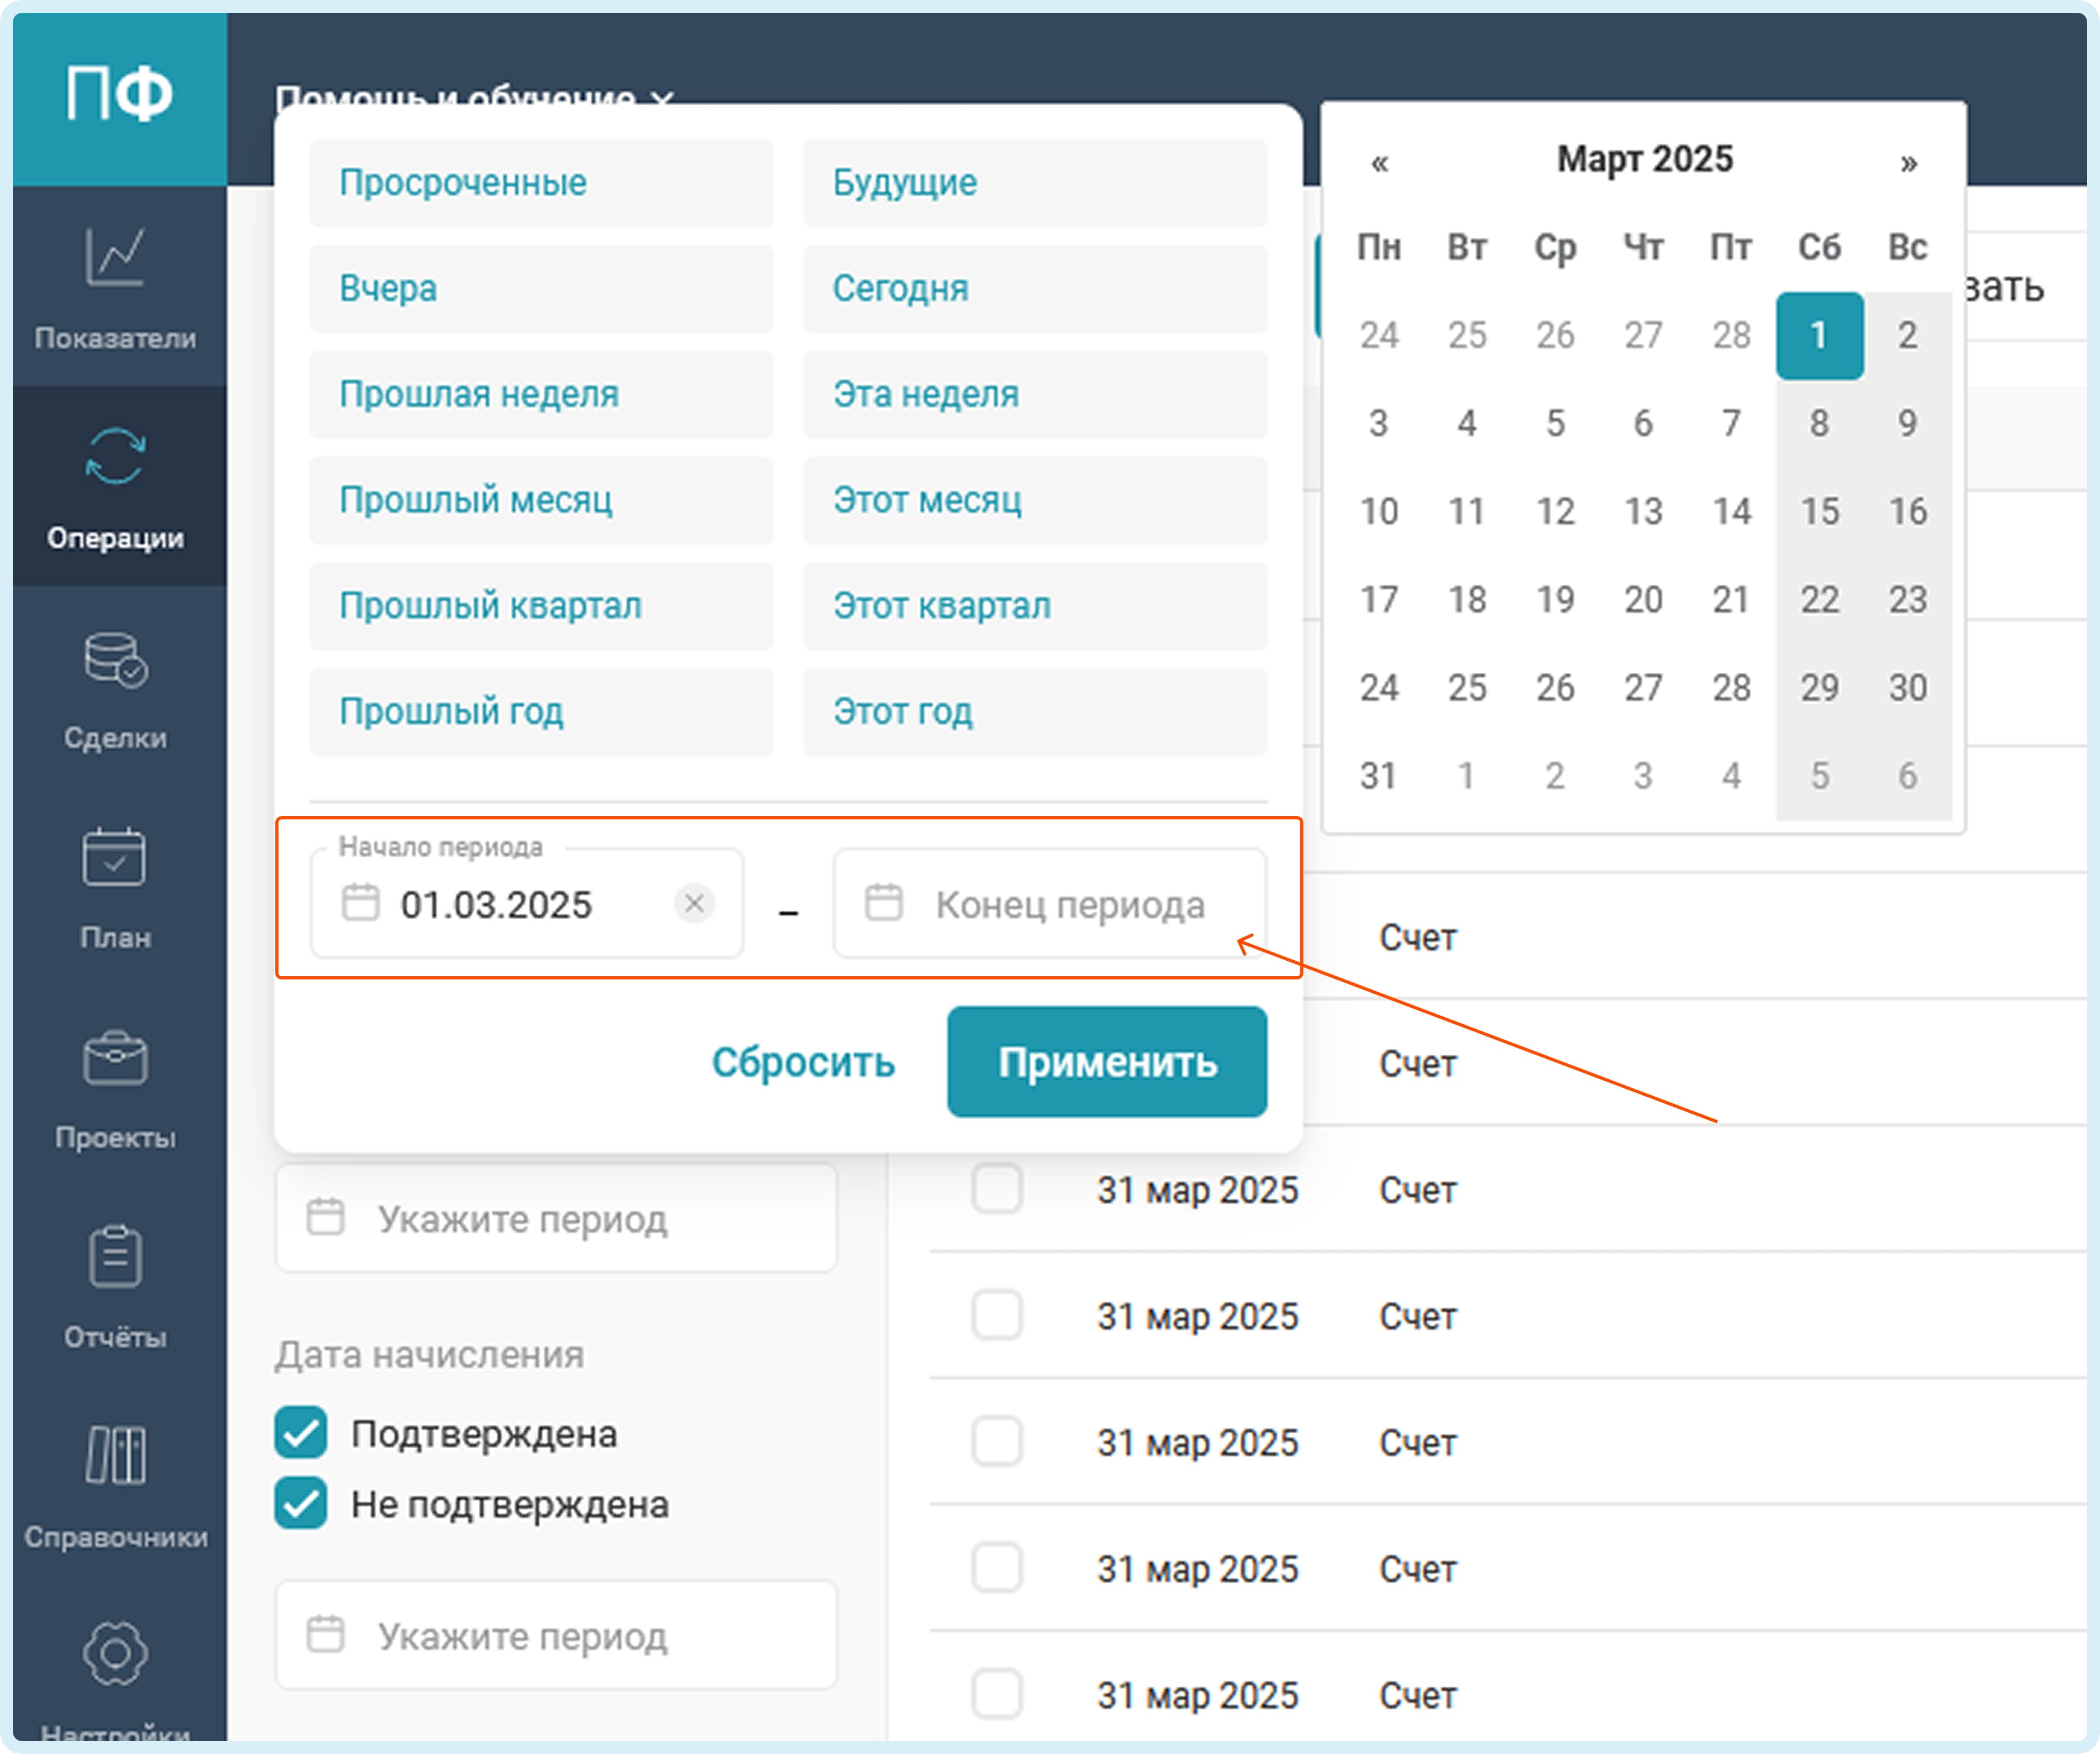This screenshot has height=1754, width=2100.
Task: Select the Прошлая неделя preset
Action: [x=541, y=395]
